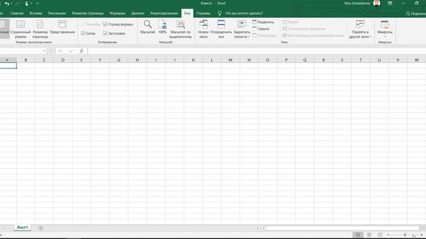426x239 pixels.
Task: Click the user account avatar
Action: (x=377, y=3)
